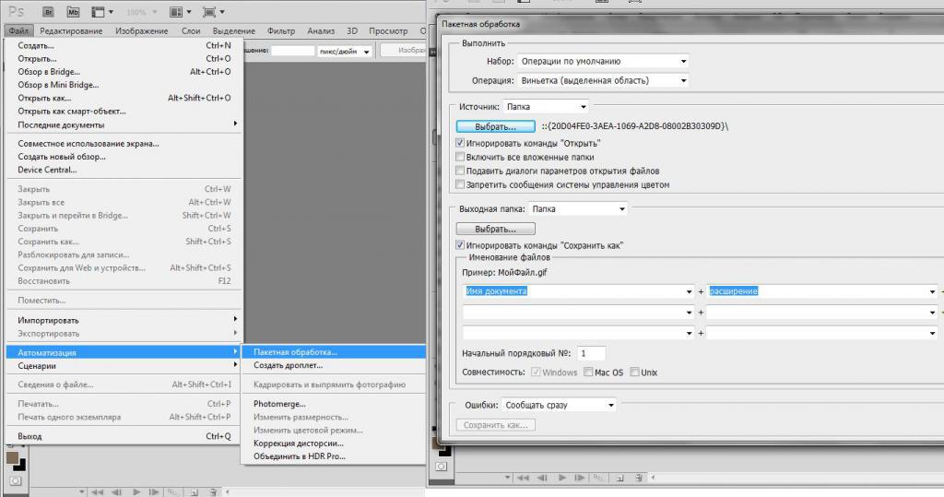Open the Выходная папка dropdown
The height and width of the screenshot is (497, 944).
click(x=578, y=209)
